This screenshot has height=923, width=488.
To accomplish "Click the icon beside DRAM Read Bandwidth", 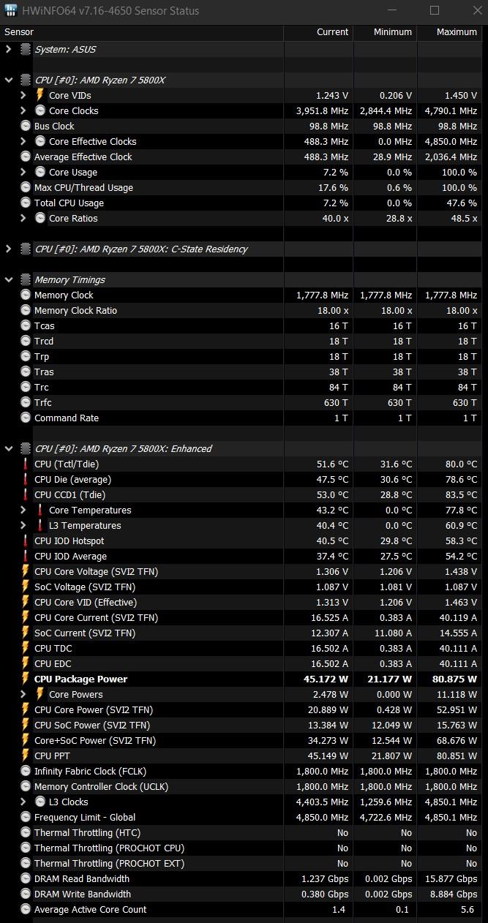I will pos(26,878).
